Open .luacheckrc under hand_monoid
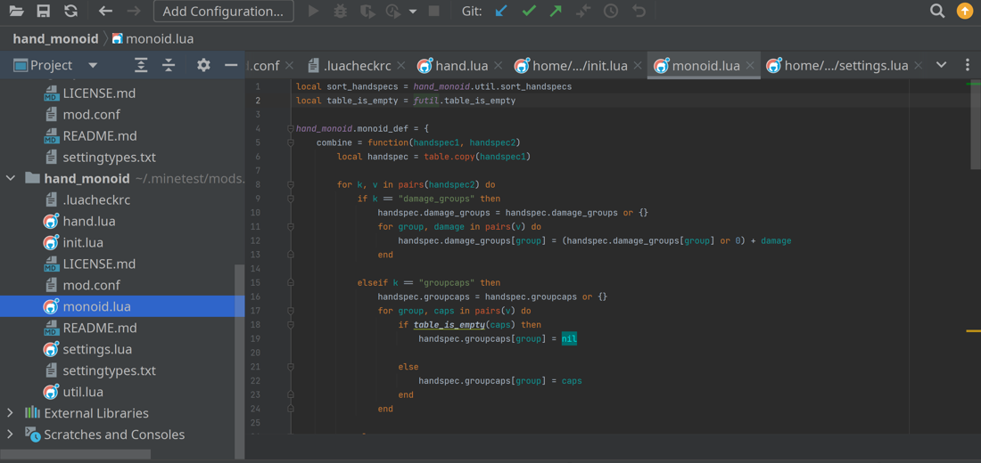This screenshot has height=463, width=981. [96, 200]
